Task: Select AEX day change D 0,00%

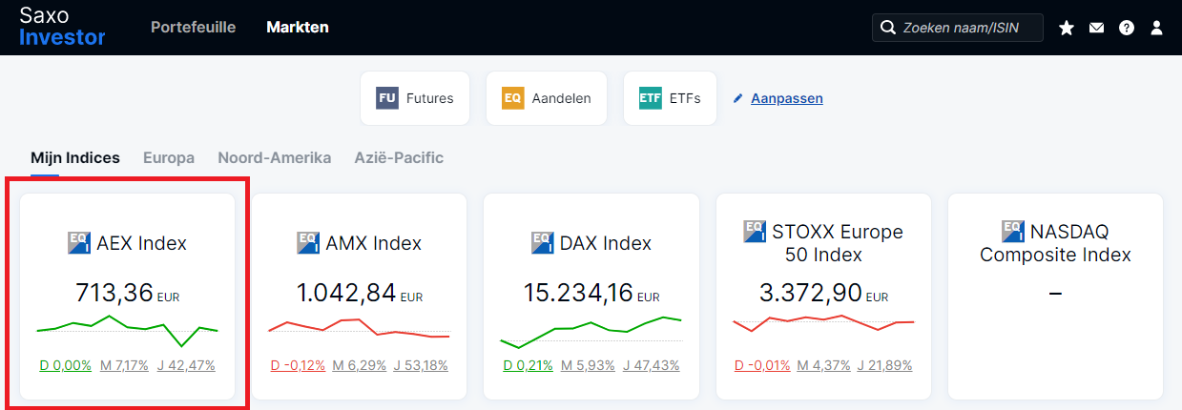Action: pyautogui.click(x=66, y=365)
